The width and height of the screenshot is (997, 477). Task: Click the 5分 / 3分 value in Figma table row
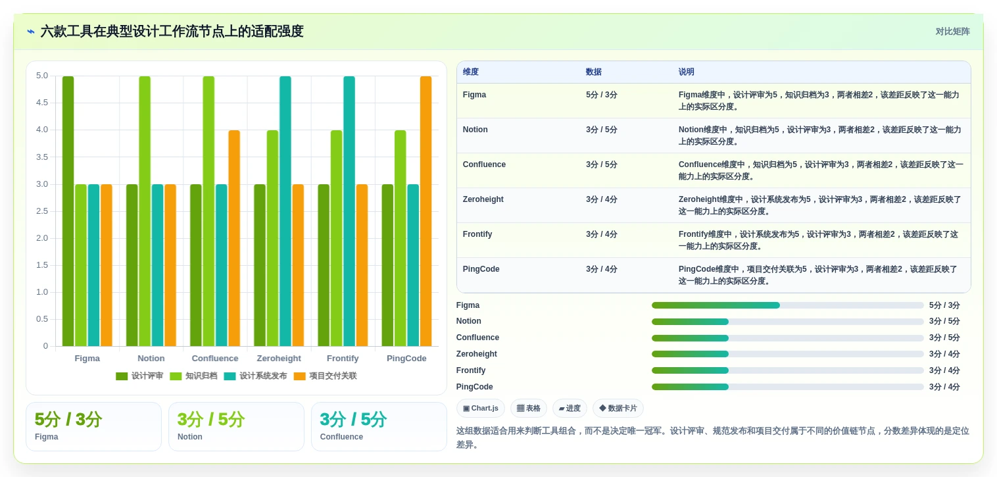point(602,95)
